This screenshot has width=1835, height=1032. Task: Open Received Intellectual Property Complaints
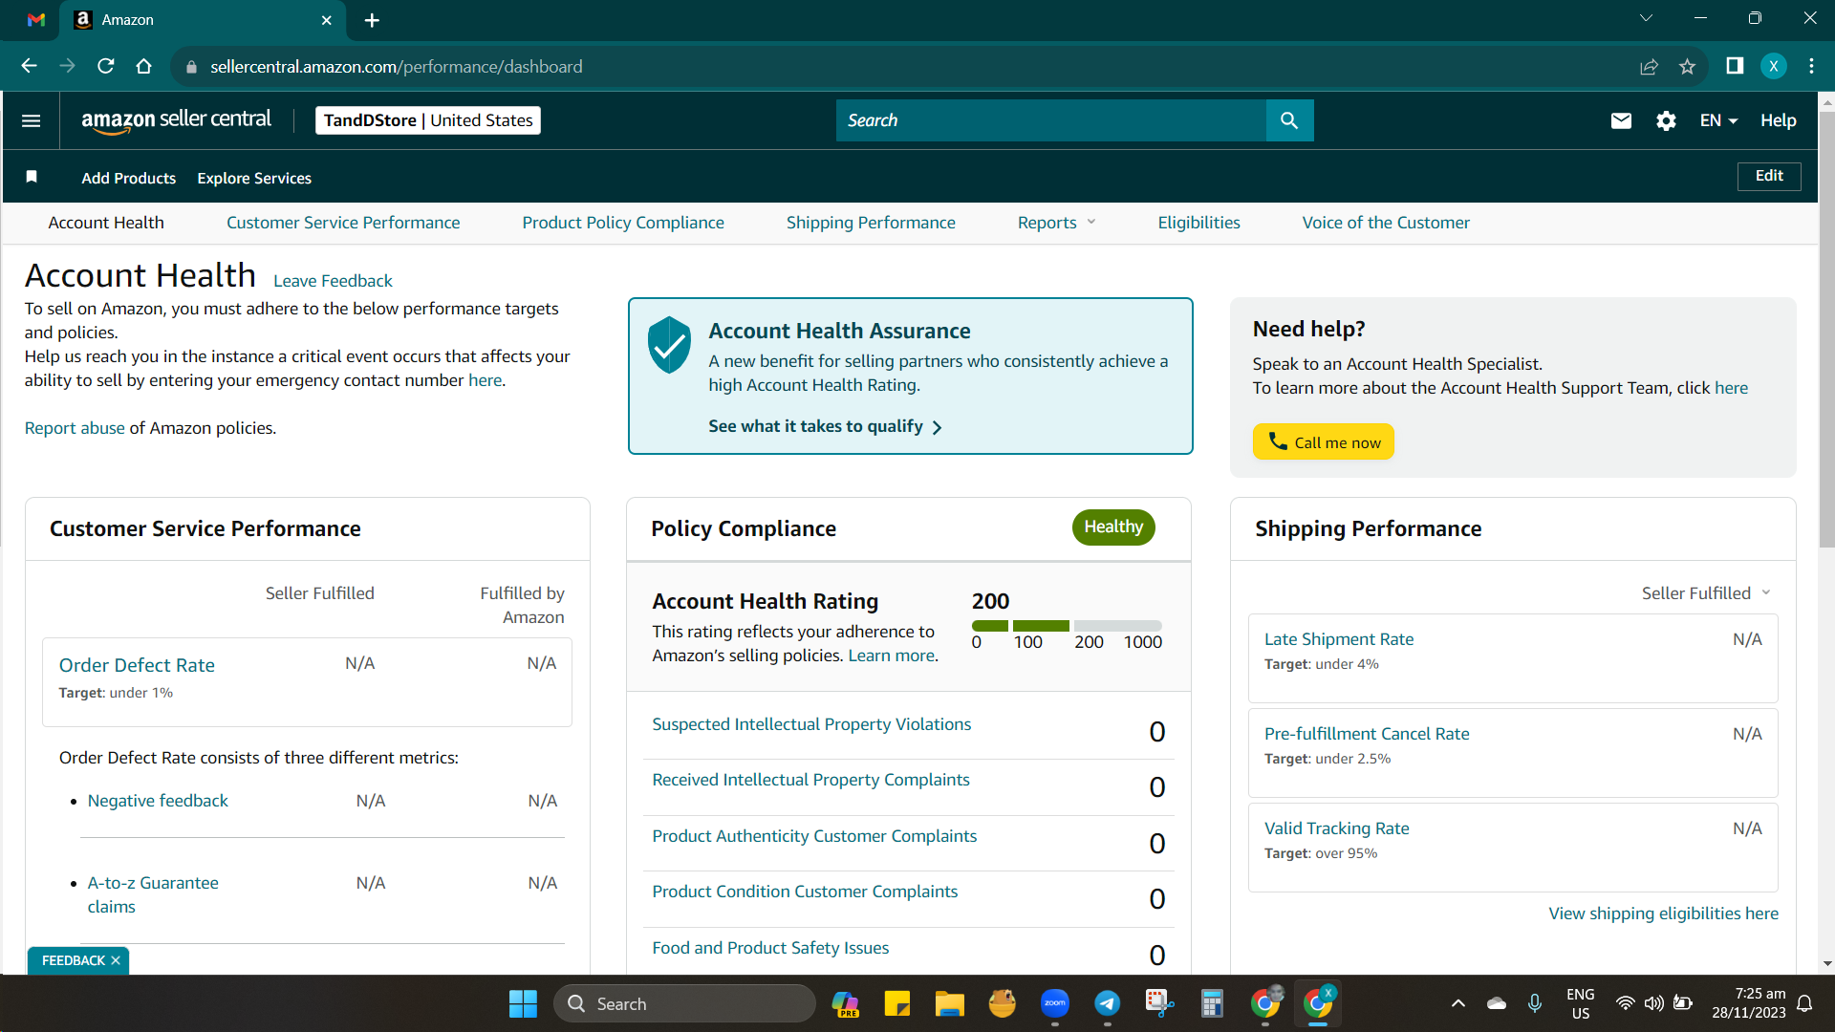tap(810, 780)
